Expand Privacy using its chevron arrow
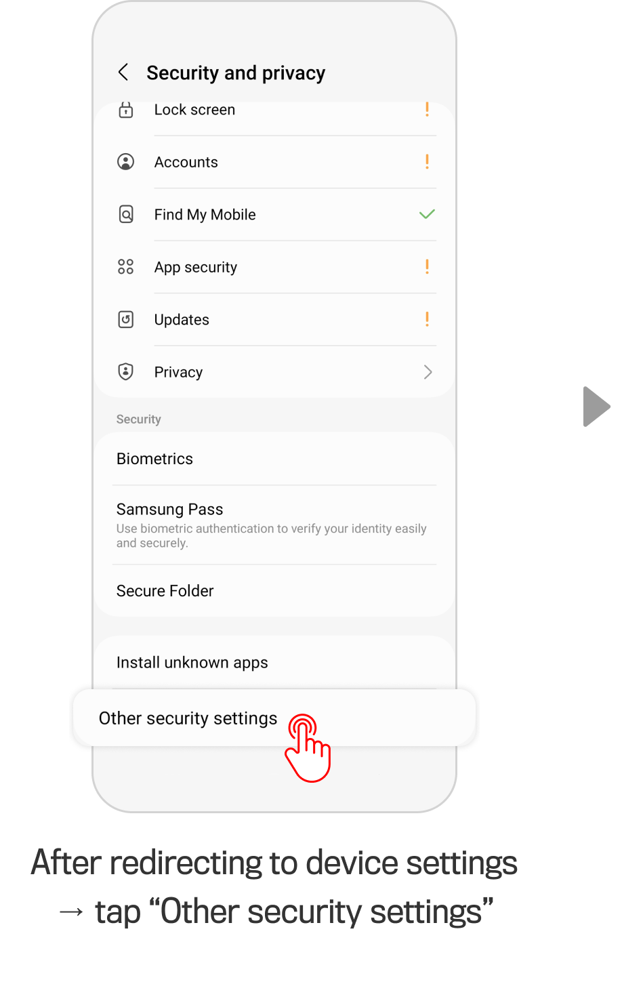This screenshot has height=984, width=622. [x=428, y=372]
